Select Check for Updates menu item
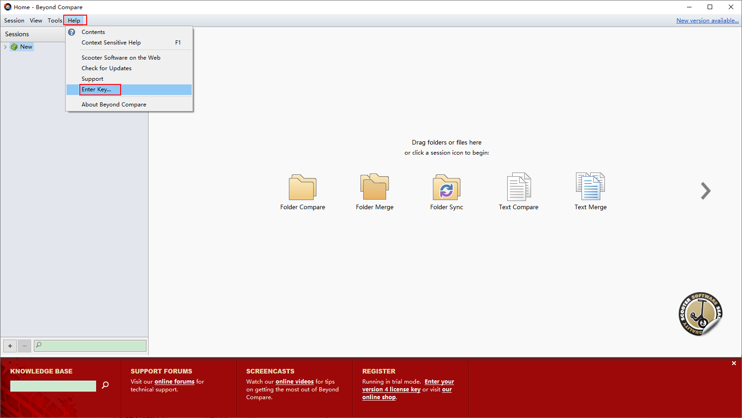This screenshot has width=742, height=418. [129, 68]
